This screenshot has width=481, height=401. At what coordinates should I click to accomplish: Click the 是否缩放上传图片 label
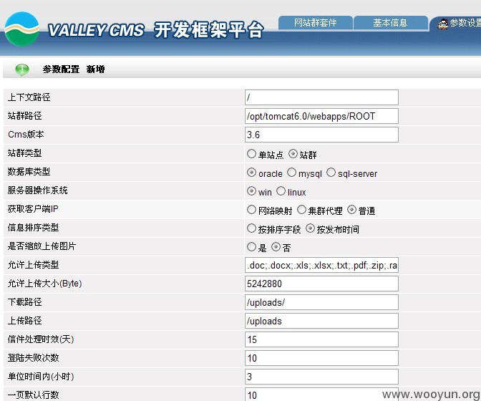pos(42,246)
